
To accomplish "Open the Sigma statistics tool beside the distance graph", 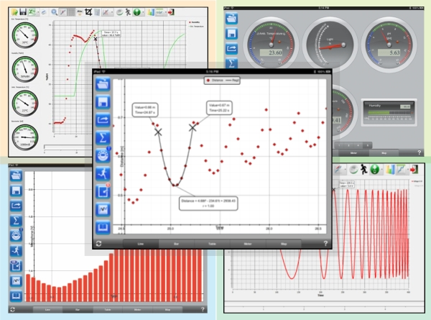I will pyautogui.click(x=103, y=137).
